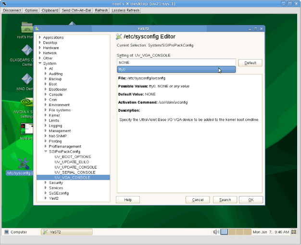This screenshot has height=245, width=301.
Task: Expand the Kernel tree node
Action: click(x=46, y=115)
